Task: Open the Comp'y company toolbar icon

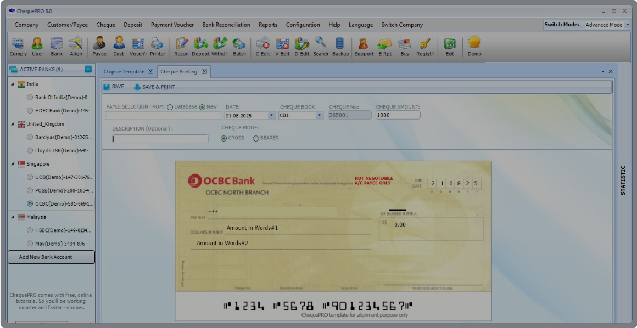Action: [18, 46]
